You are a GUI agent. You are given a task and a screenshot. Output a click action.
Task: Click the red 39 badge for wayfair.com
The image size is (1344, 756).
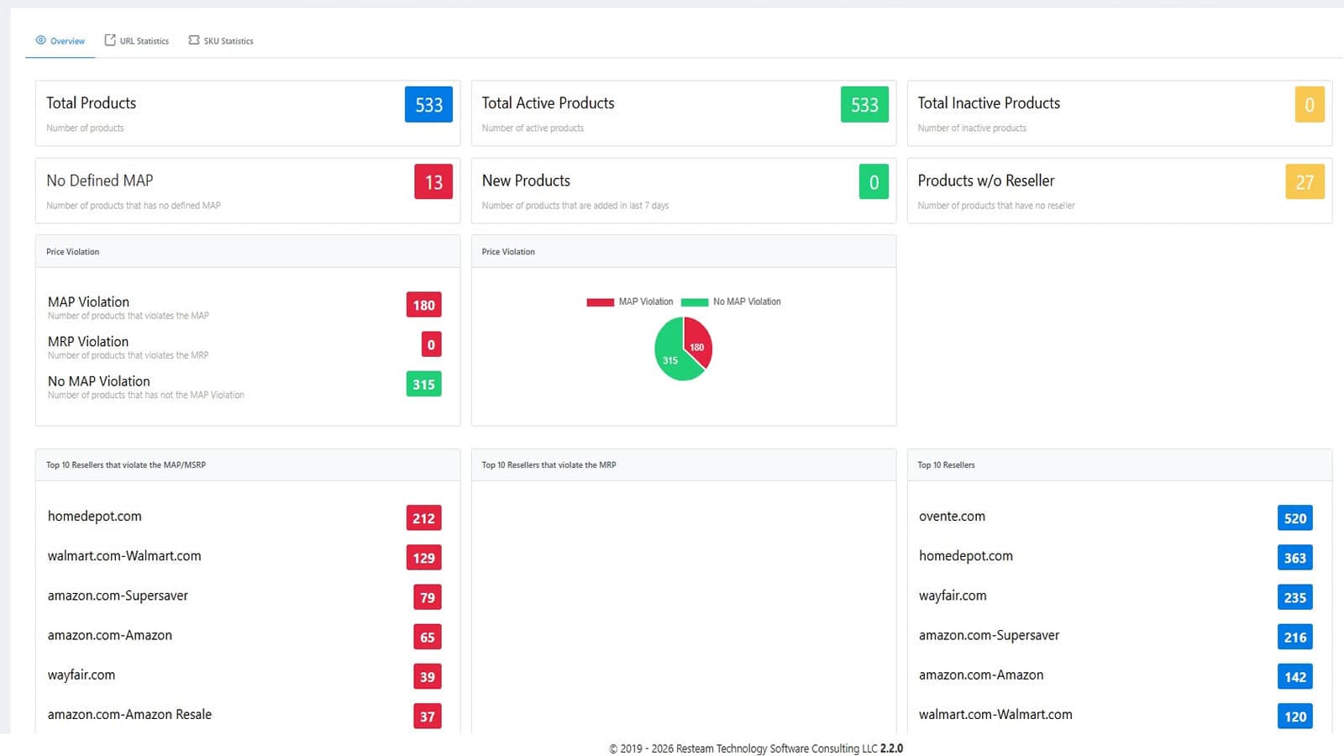pyautogui.click(x=428, y=676)
